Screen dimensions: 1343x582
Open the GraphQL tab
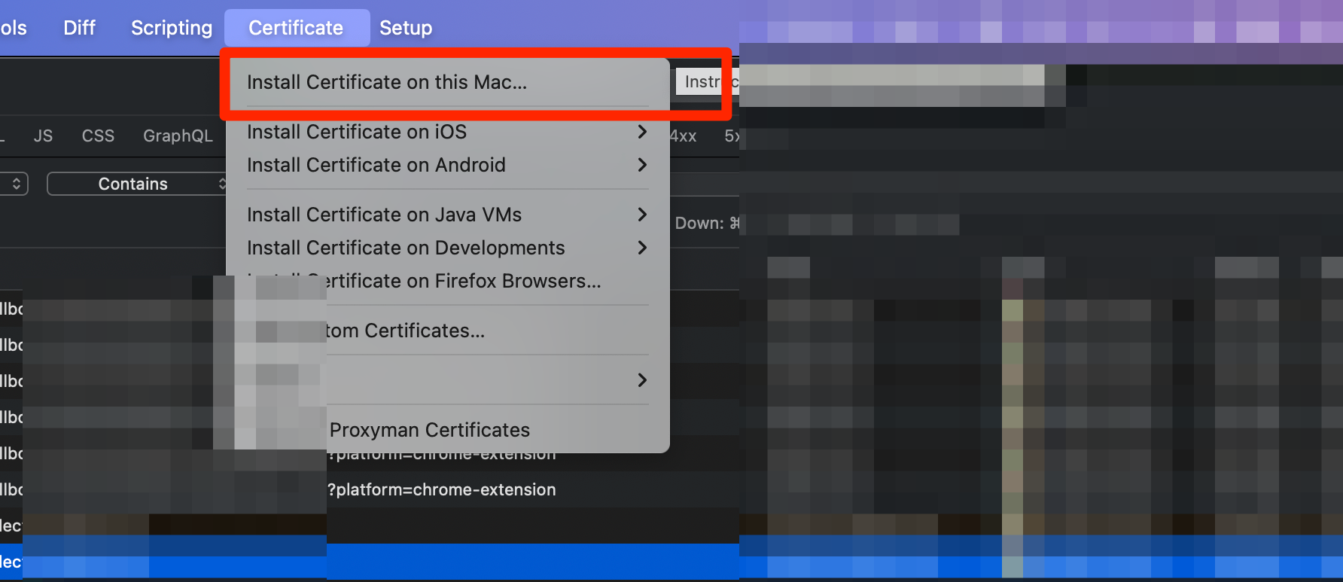tap(178, 136)
